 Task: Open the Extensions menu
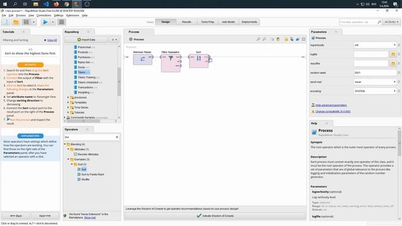click(73, 15)
